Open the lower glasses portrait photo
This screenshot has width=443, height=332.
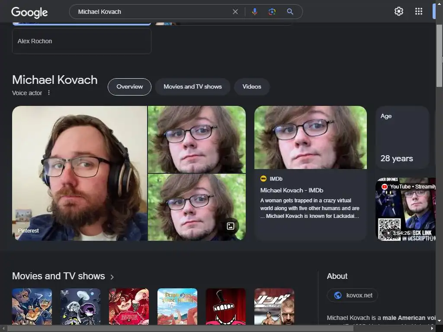[197, 207]
